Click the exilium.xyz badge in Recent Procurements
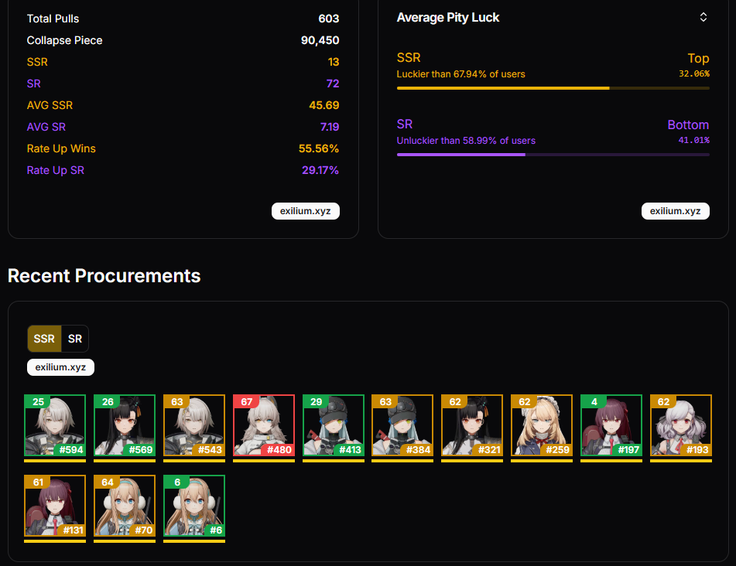This screenshot has width=736, height=566. point(60,367)
